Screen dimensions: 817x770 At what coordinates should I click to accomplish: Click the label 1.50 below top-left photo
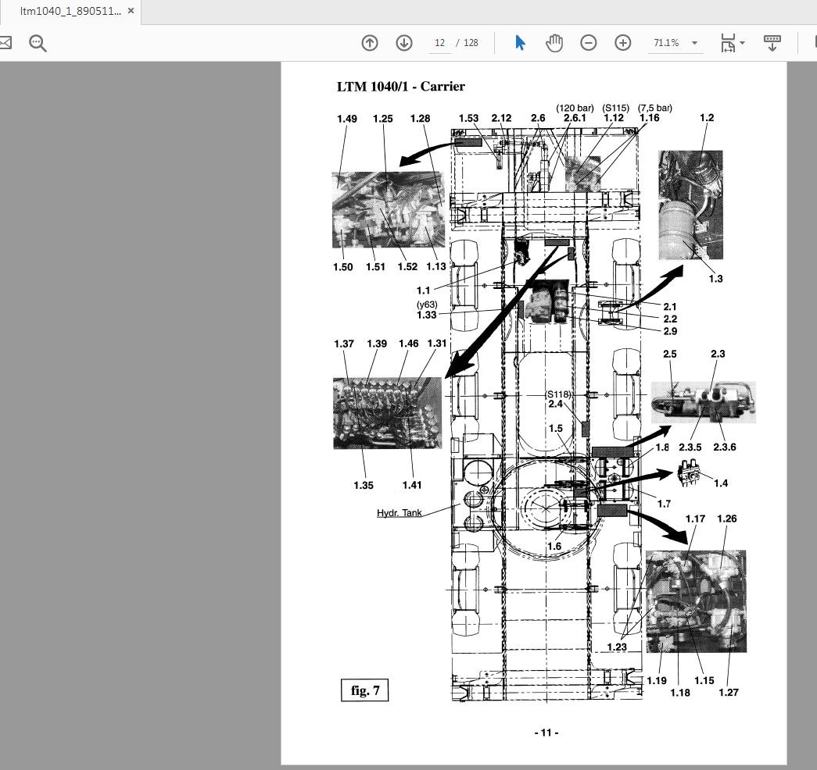tap(343, 267)
